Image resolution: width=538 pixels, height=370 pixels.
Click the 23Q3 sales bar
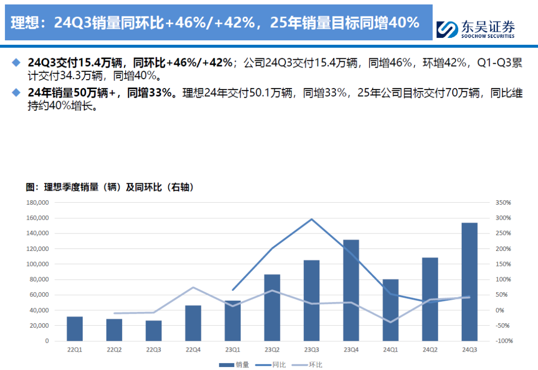click(x=311, y=300)
